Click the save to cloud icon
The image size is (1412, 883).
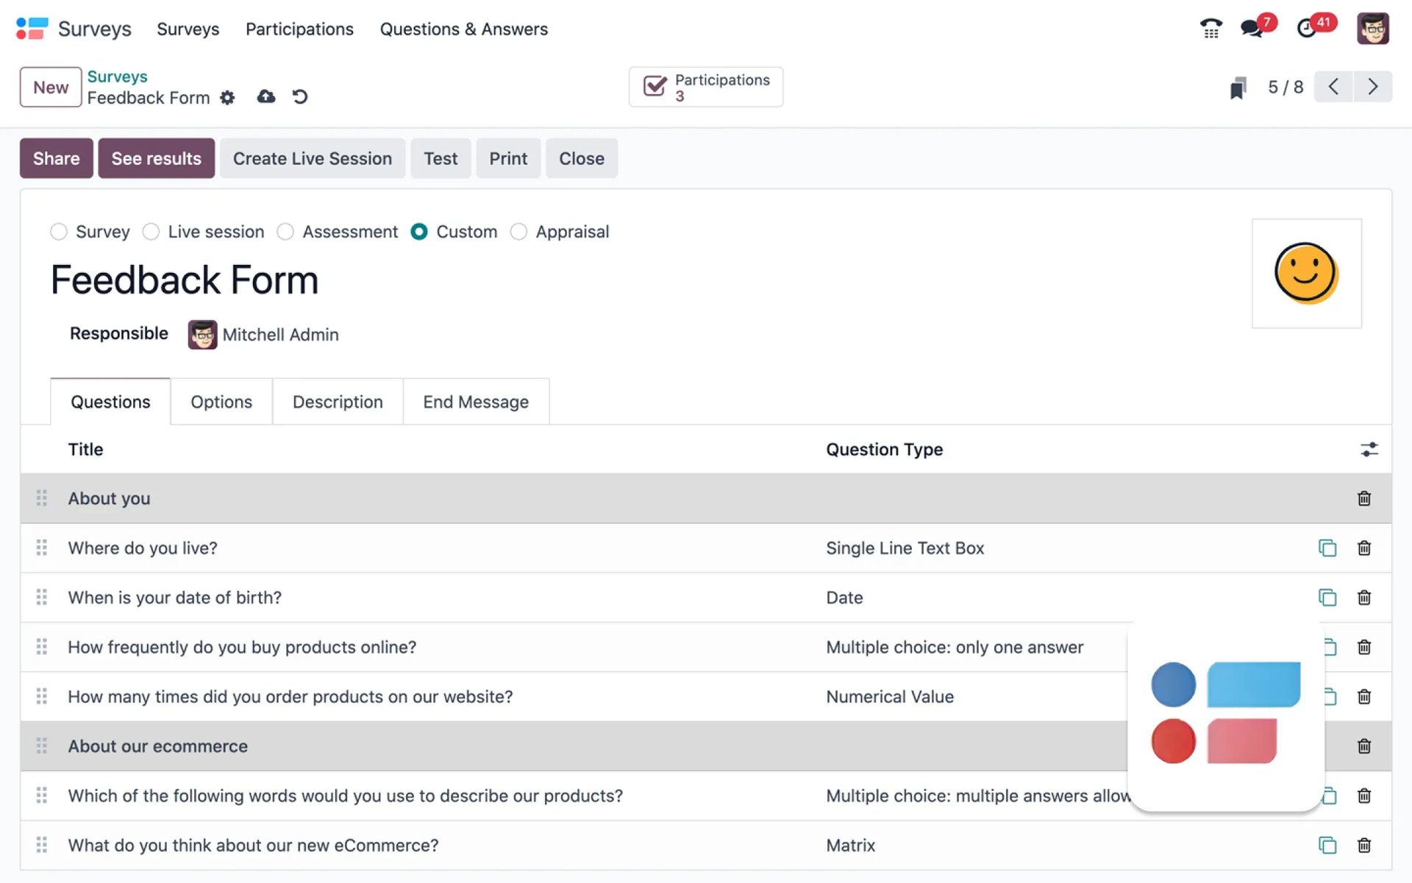click(266, 96)
